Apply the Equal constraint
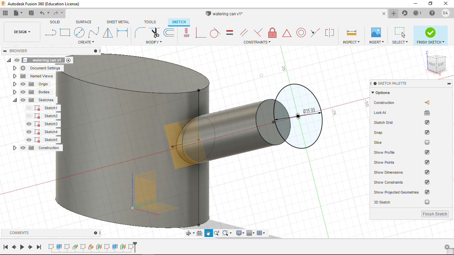 point(229,33)
